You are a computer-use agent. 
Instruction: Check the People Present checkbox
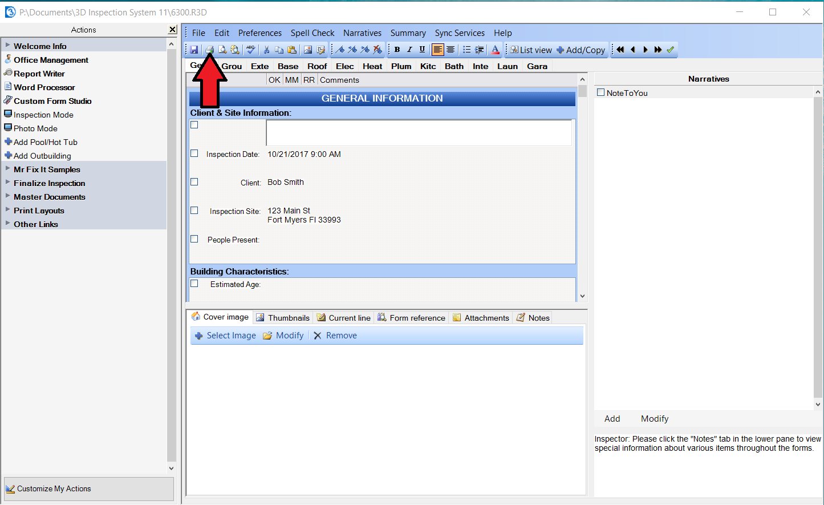pos(194,239)
